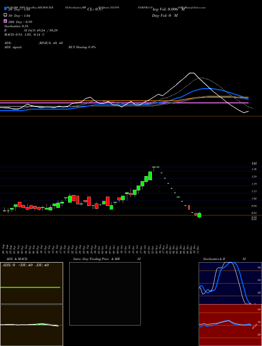Click the 1.02 price axis label
This screenshot has width=262, height=346.
254,199
